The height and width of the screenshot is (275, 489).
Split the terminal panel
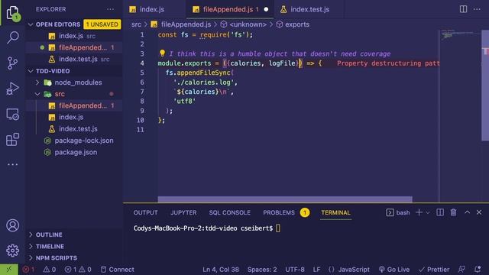440,212
